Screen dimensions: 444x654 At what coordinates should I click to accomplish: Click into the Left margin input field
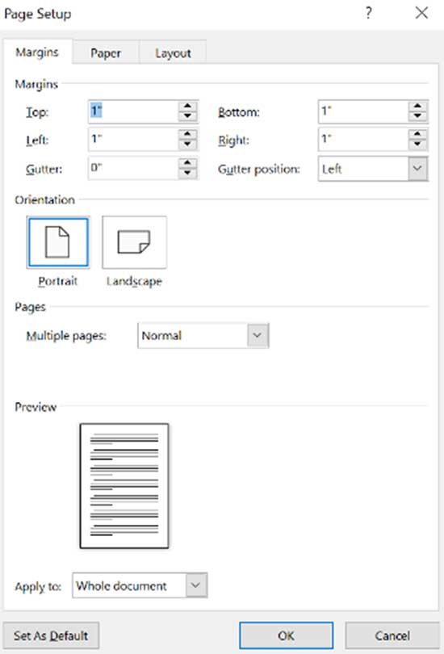click(133, 140)
